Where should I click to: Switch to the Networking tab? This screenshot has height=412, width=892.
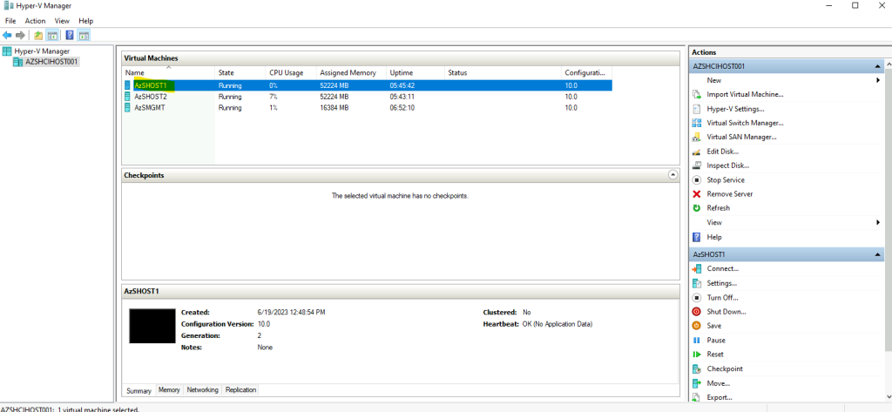tap(202, 390)
